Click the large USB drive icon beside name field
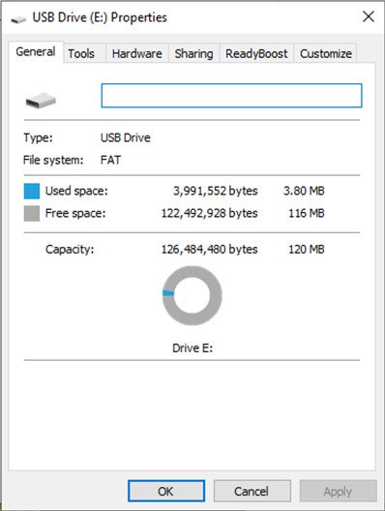Screen dimensions: 385x511 pyautogui.click(x=41, y=101)
